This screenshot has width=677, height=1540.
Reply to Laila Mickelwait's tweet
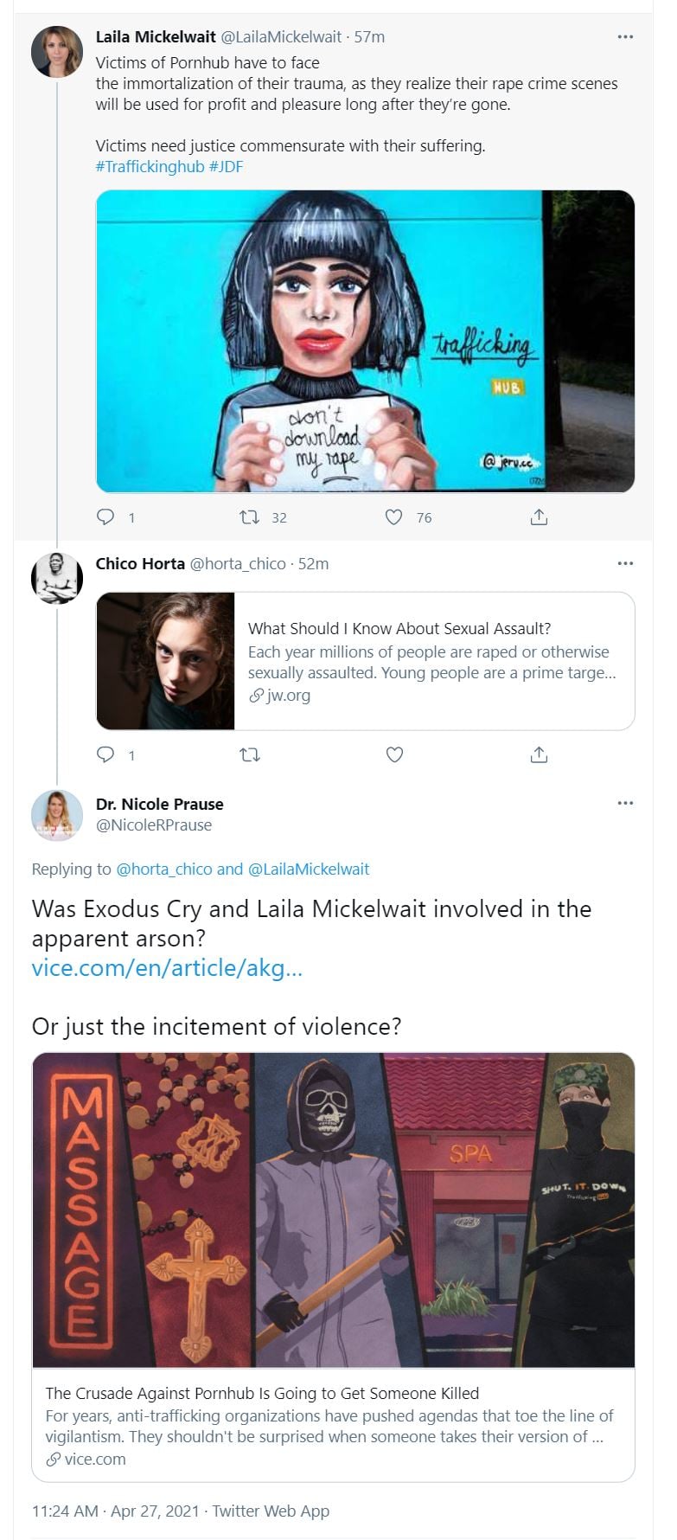point(105,517)
